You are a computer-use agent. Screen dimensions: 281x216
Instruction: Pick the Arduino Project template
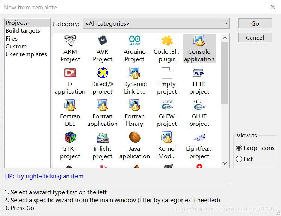(x=134, y=48)
